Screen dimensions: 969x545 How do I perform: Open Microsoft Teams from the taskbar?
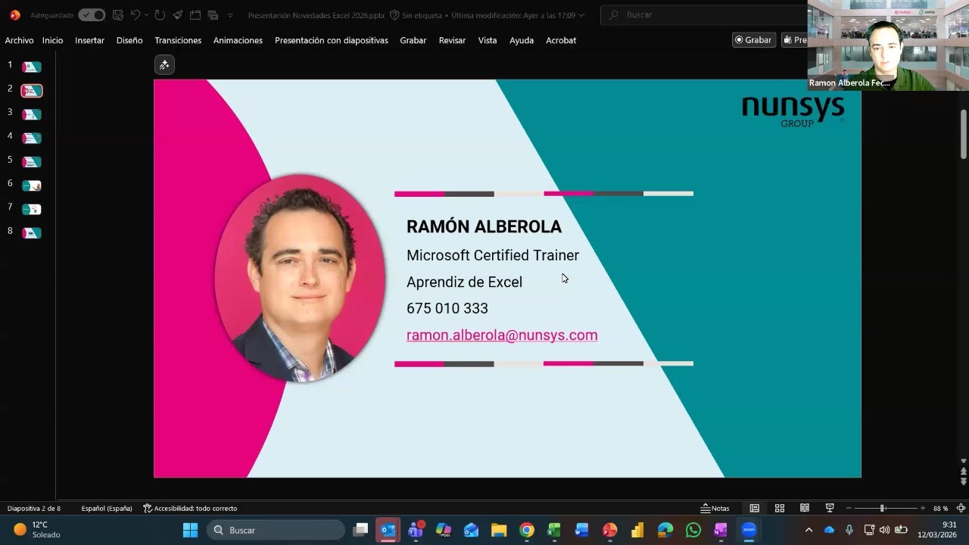coord(416,530)
